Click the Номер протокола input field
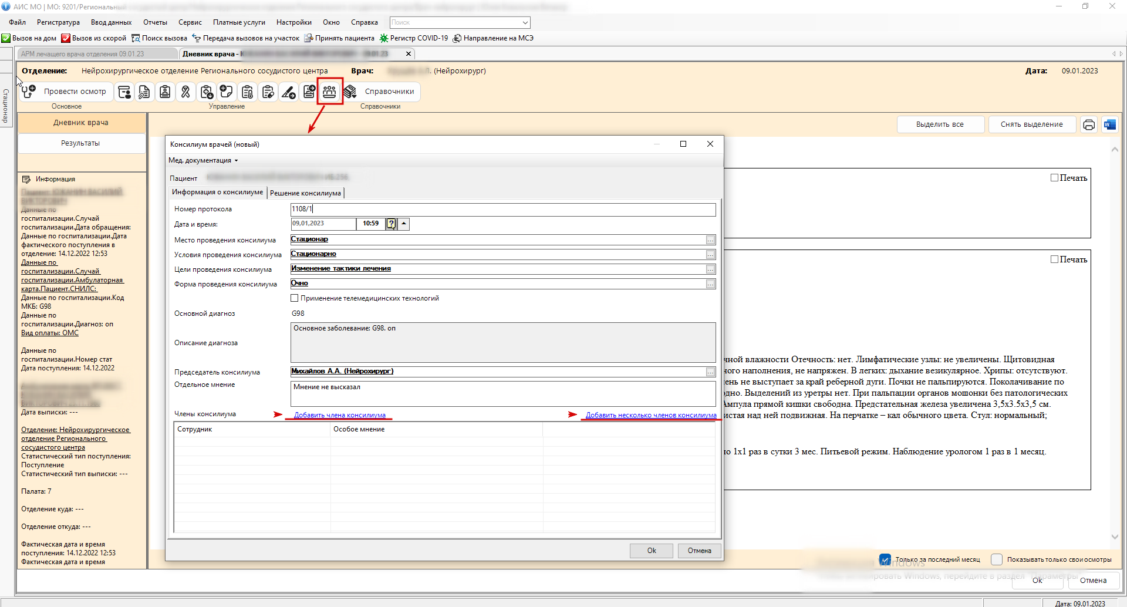 click(x=503, y=209)
